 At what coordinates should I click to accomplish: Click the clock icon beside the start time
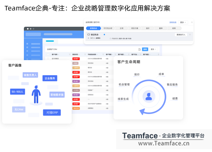(x=110, y=38)
